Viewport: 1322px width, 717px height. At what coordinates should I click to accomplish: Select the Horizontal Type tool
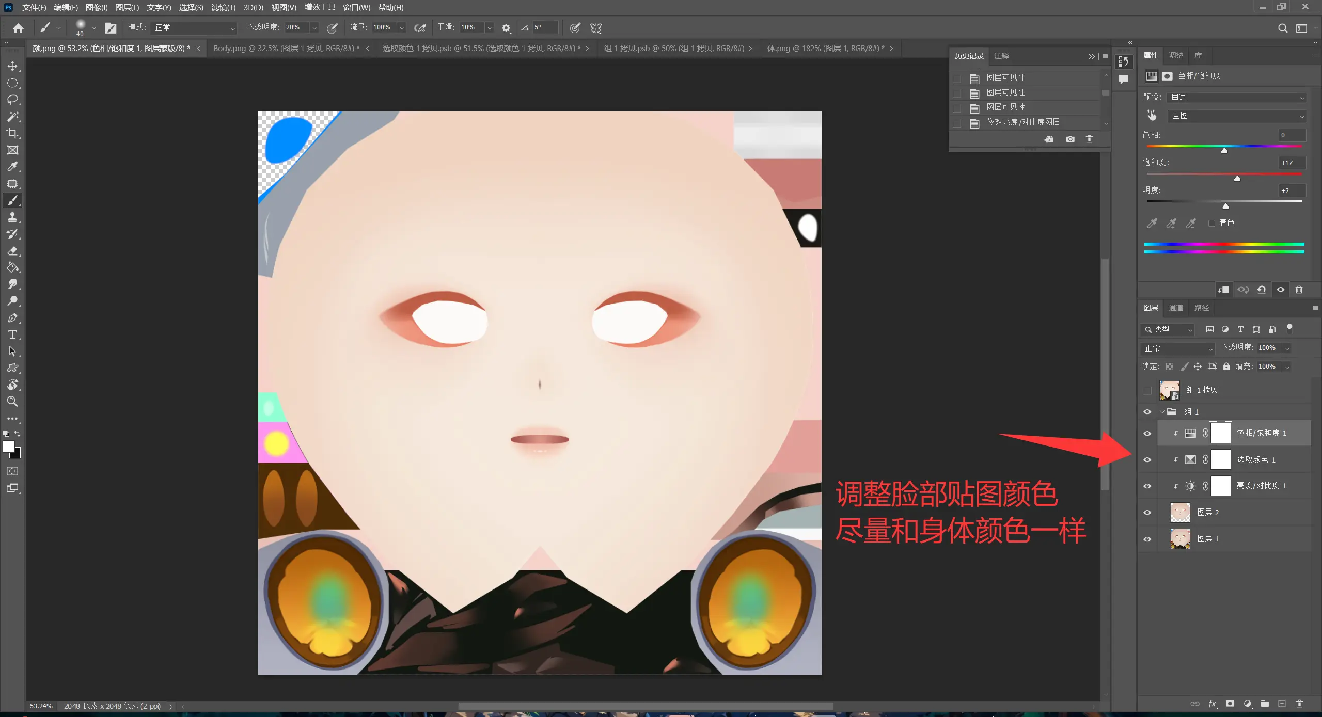point(12,334)
